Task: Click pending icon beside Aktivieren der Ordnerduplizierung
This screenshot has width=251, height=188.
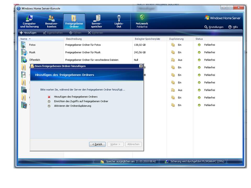Action: coord(49,106)
